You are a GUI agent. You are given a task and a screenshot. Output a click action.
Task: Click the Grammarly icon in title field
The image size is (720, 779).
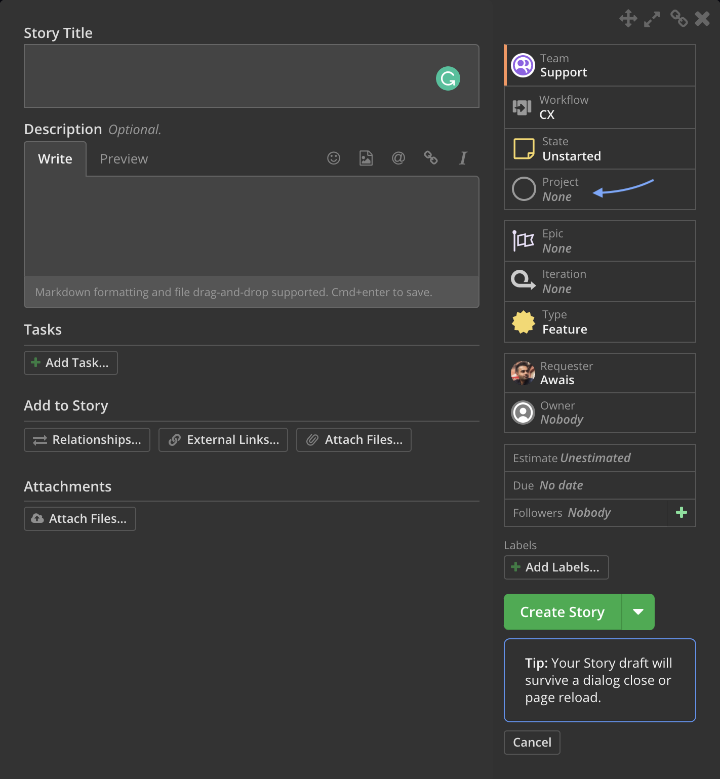448,78
